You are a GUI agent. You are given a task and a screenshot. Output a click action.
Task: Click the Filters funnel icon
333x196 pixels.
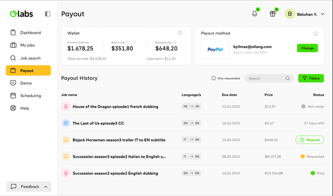tap(305, 78)
